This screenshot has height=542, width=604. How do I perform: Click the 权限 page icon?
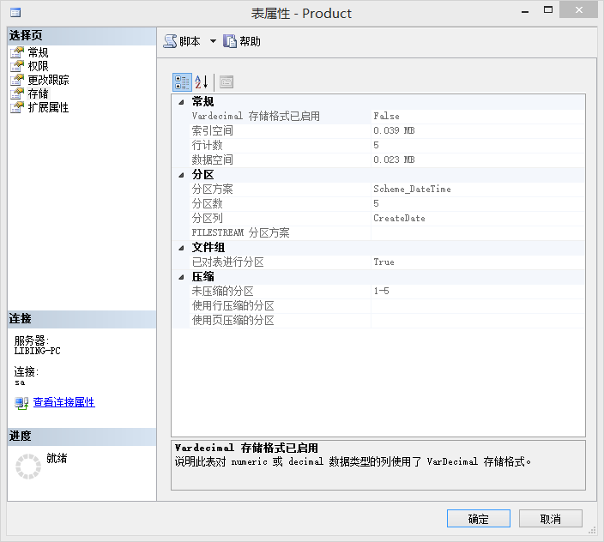17,66
